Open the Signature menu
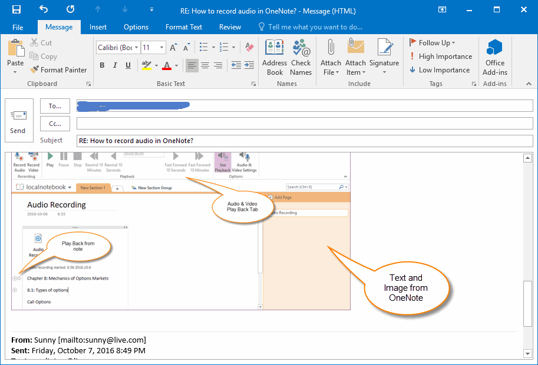538x365 pixels. [x=384, y=57]
